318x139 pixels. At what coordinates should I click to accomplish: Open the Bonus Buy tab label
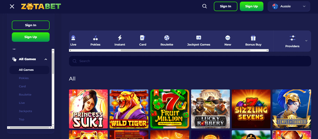coord(253,44)
